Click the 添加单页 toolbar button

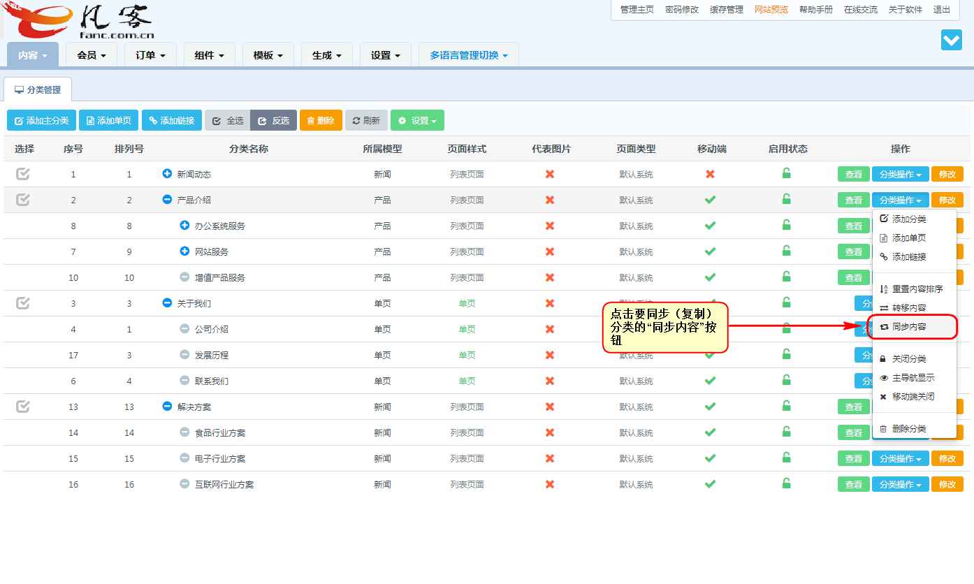[108, 120]
